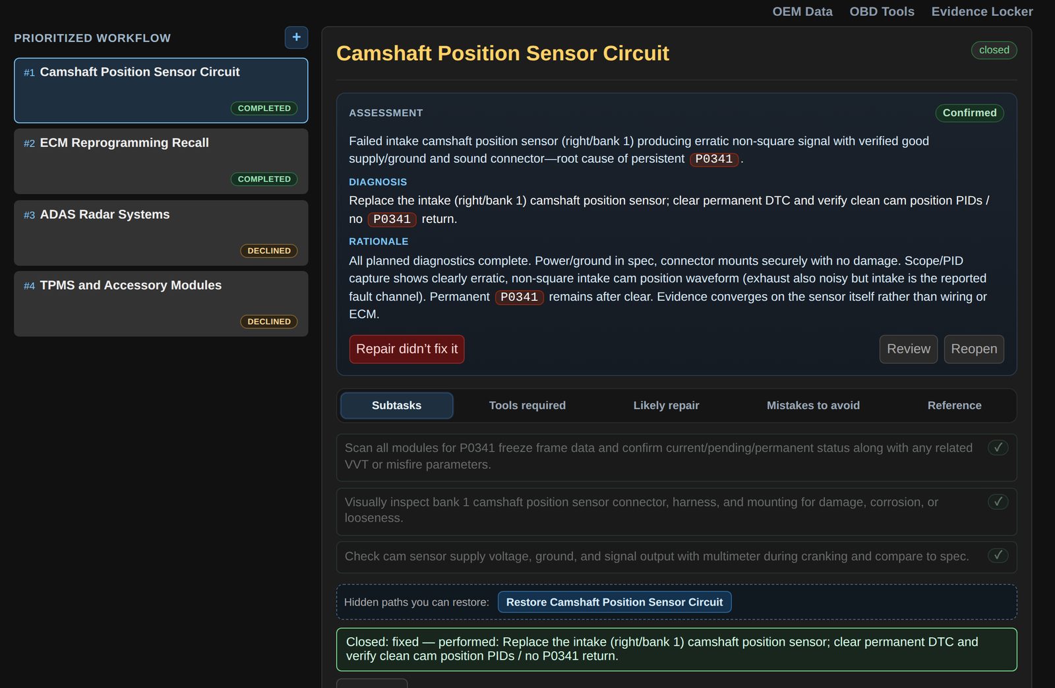The image size is (1055, 688).
Task: Click the closed status badge
Action: pos(994,50)
